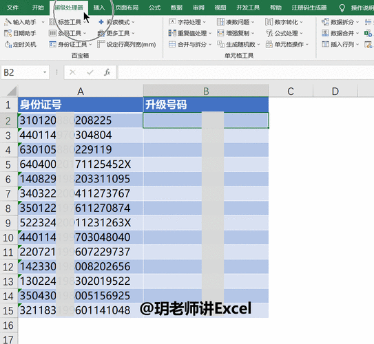Click the lightbulb 操作说明 search icon
The width and height of the screenshot is (374, 344).
click(x=342, y=8)
